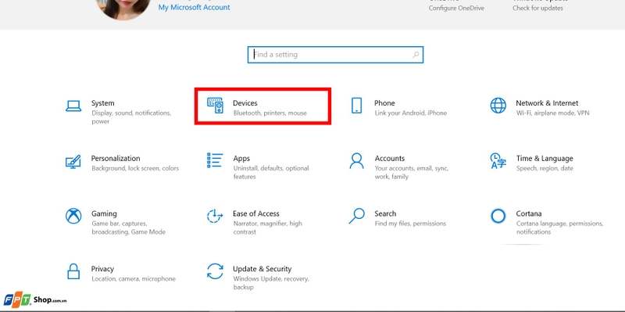625x312 pixels.
Task: Click the Devices keyboard and speaker icon
Action: [x=216, y=106]
